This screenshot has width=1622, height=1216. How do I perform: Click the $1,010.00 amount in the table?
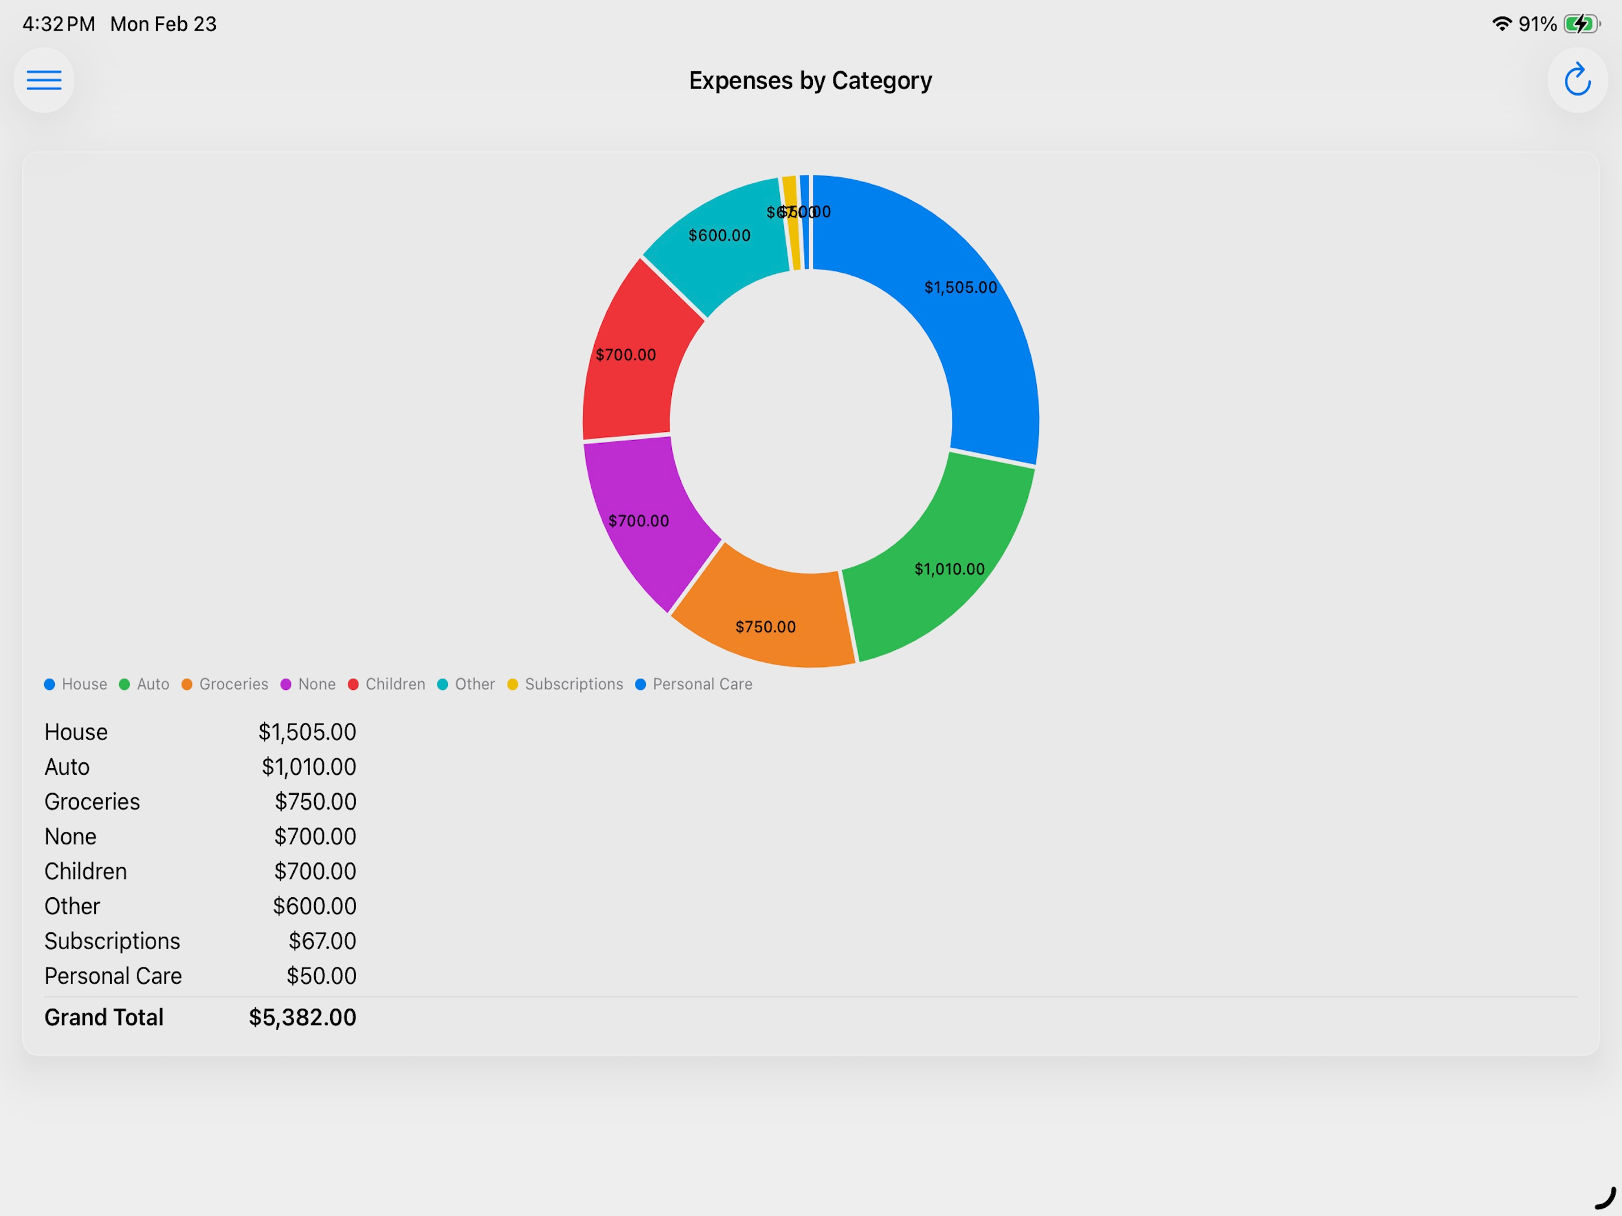tap(309, 766)
